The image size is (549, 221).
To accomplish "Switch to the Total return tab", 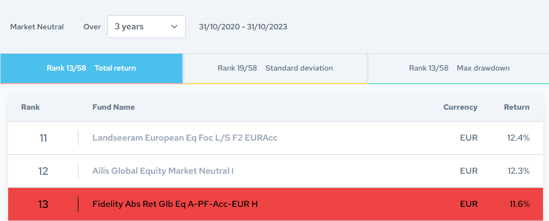I will click(x=91, y=68).
